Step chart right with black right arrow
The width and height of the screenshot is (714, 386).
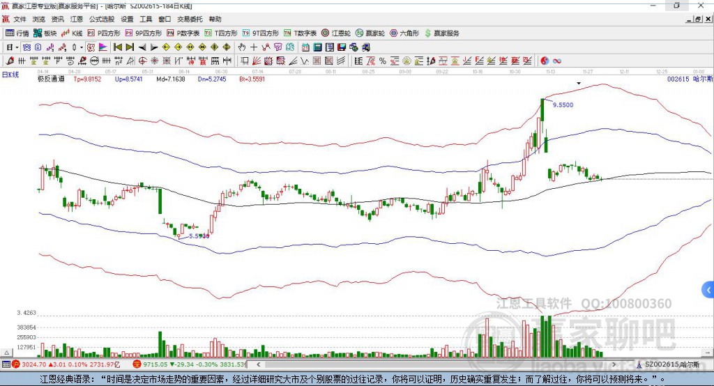point(154,47)
